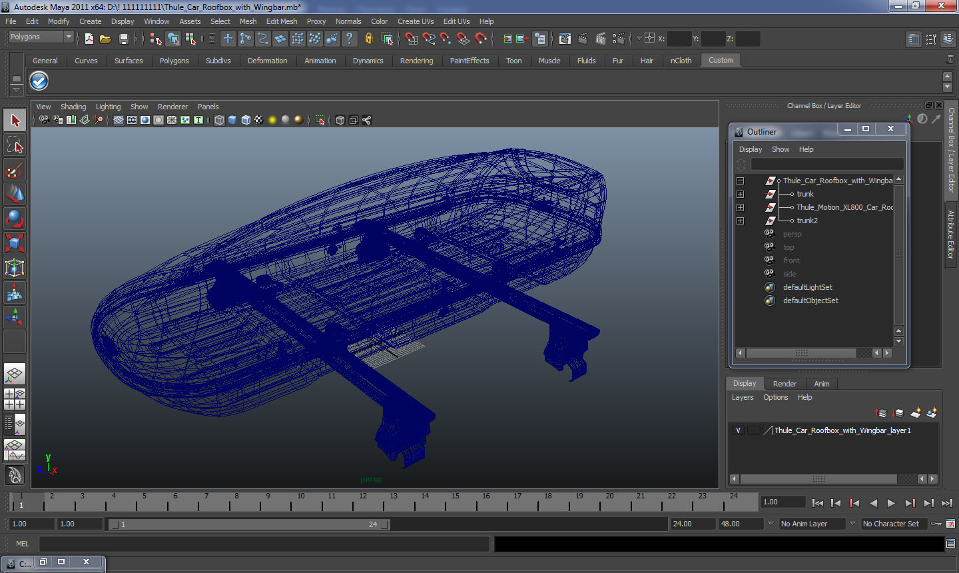Open the Outliner Show menu
The width and height of the screenshot is (959, 573).
click(781, 149)
